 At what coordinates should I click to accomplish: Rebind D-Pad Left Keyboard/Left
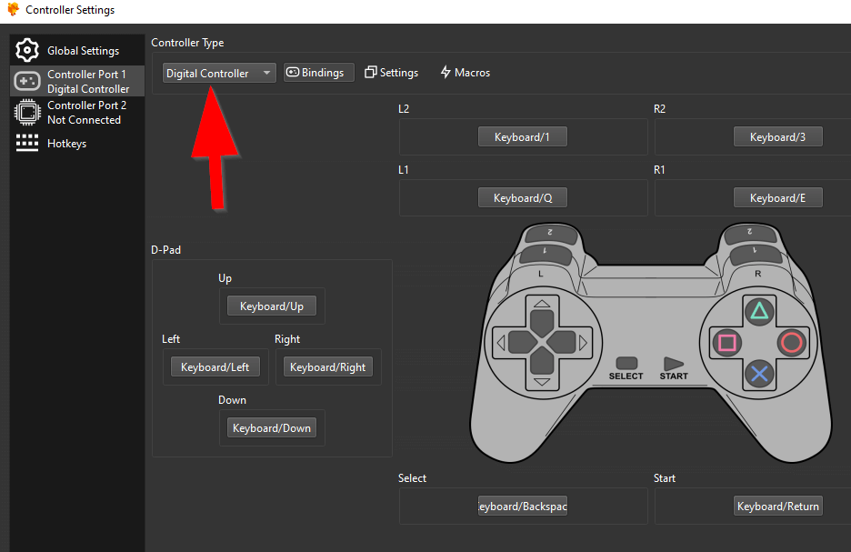click(x=215, y=366)
